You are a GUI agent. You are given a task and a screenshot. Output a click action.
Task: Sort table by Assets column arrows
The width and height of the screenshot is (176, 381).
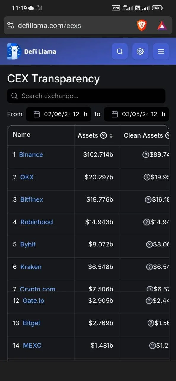click(x=111, y=136)
